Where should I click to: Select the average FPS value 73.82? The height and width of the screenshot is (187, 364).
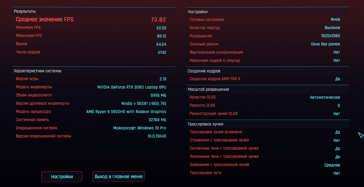pos(158,20)
